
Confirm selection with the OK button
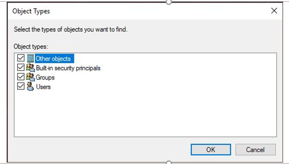[211, 149]
